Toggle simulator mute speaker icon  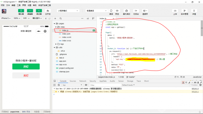[46, 18]
